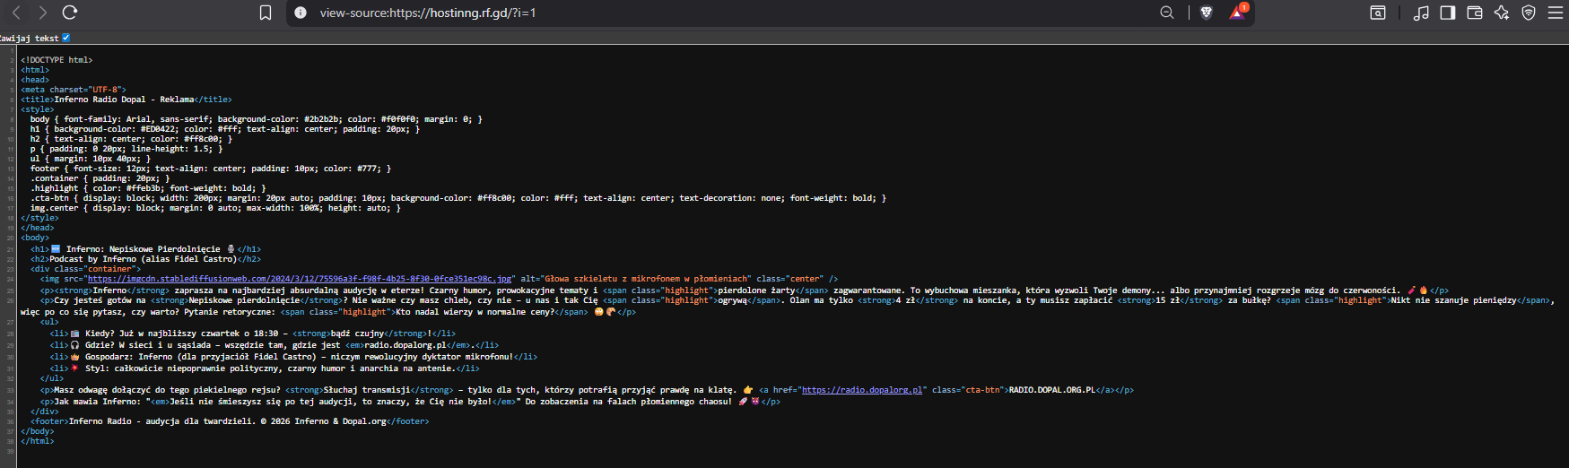1569x468 pixels.
Task: Bookmark this page
Action: point(266,13)
